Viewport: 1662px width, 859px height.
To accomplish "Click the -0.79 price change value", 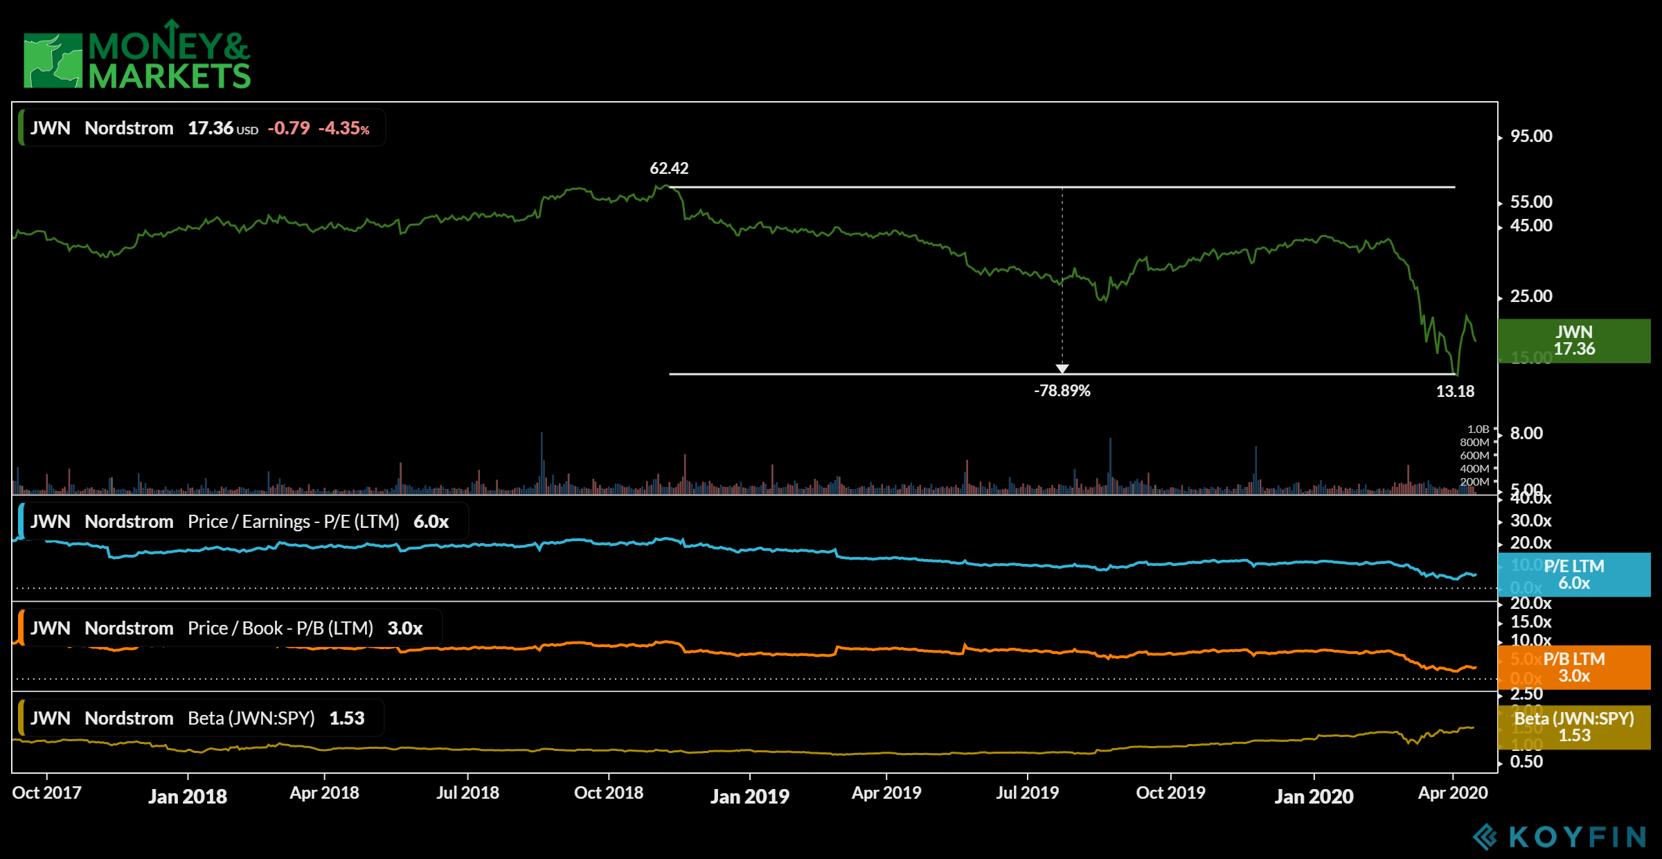I will (x=289, y=128).
